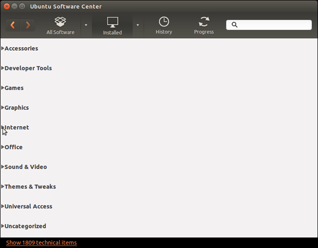Switch to the Installed view

click(113, 26)
